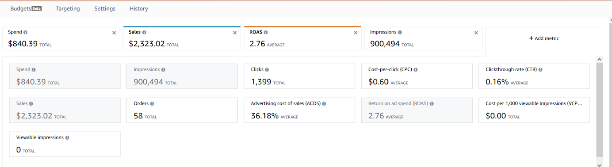The image size is (612, 167).
Task: Remove the Spend metric from top bar
Action: click(114, 33)
